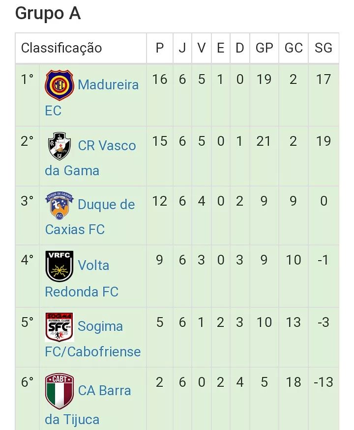Click the GC goals-against column header

(294, 48)
